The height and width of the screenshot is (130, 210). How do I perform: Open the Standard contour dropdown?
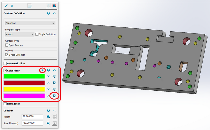point(30,23)
